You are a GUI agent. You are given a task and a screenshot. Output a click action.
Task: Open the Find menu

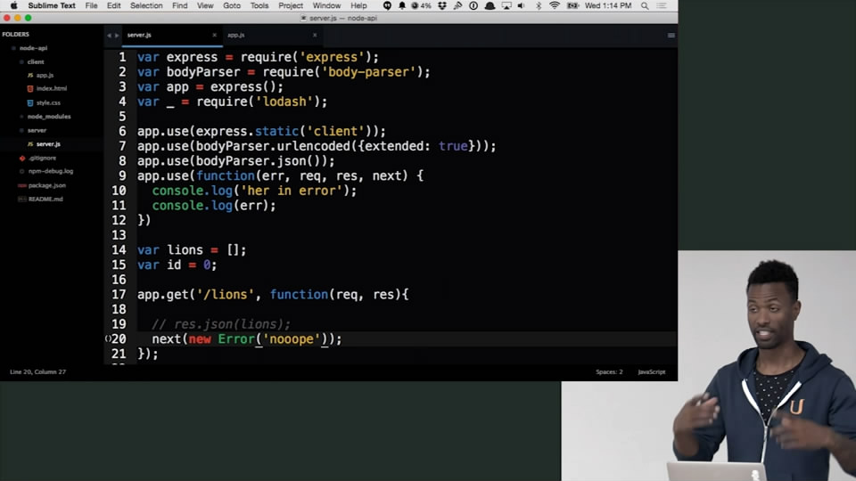(179, 5)
